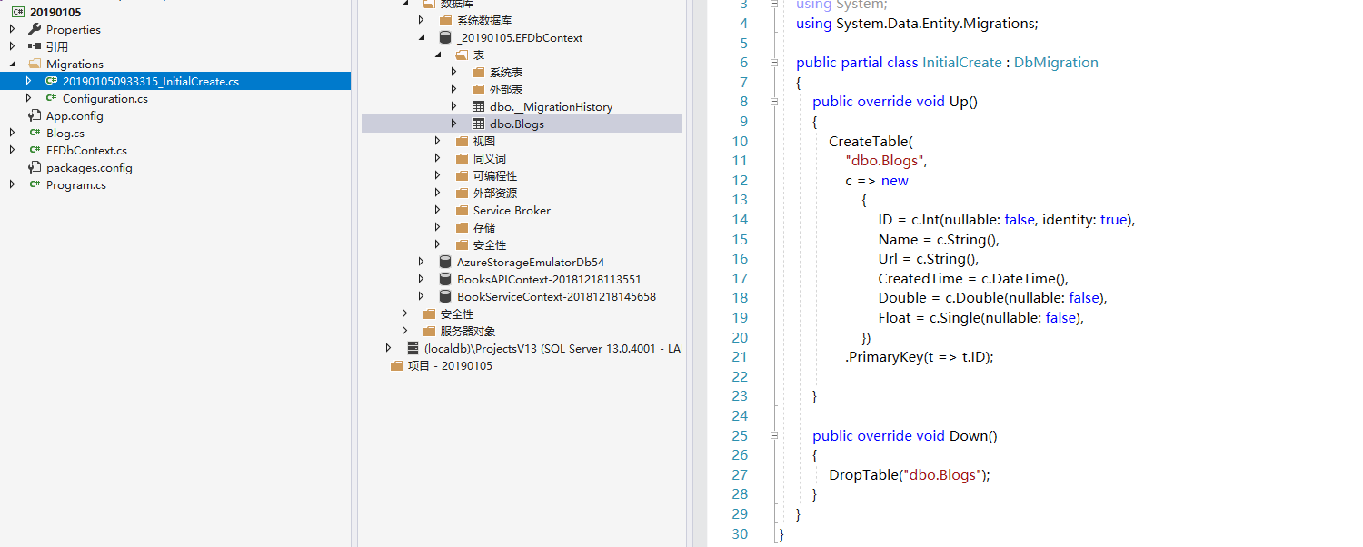Click the "dbo.Blogs" string on line 11
The image size is (1363, 547).
tap(885, 161)
